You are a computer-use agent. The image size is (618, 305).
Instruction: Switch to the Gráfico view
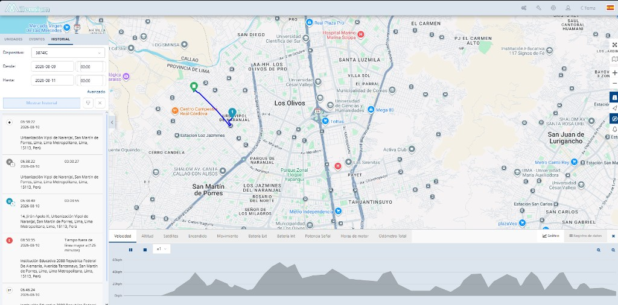click(550, 236)
